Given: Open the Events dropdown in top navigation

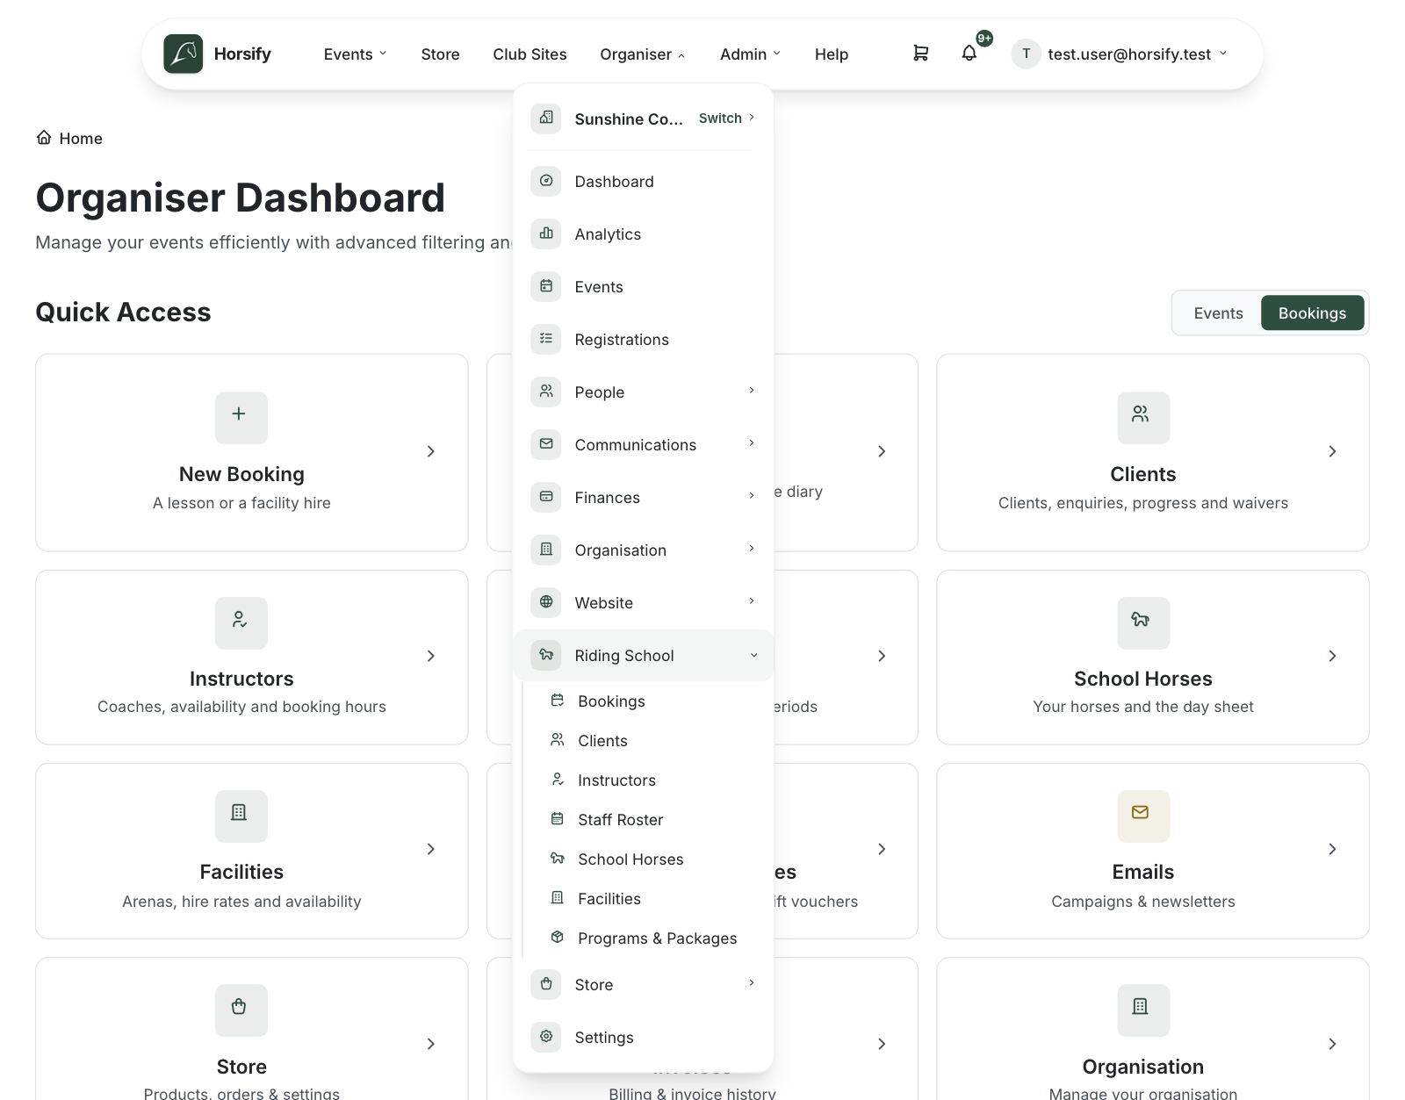Looking at the screenshot, I should click(x=355, y=54).
